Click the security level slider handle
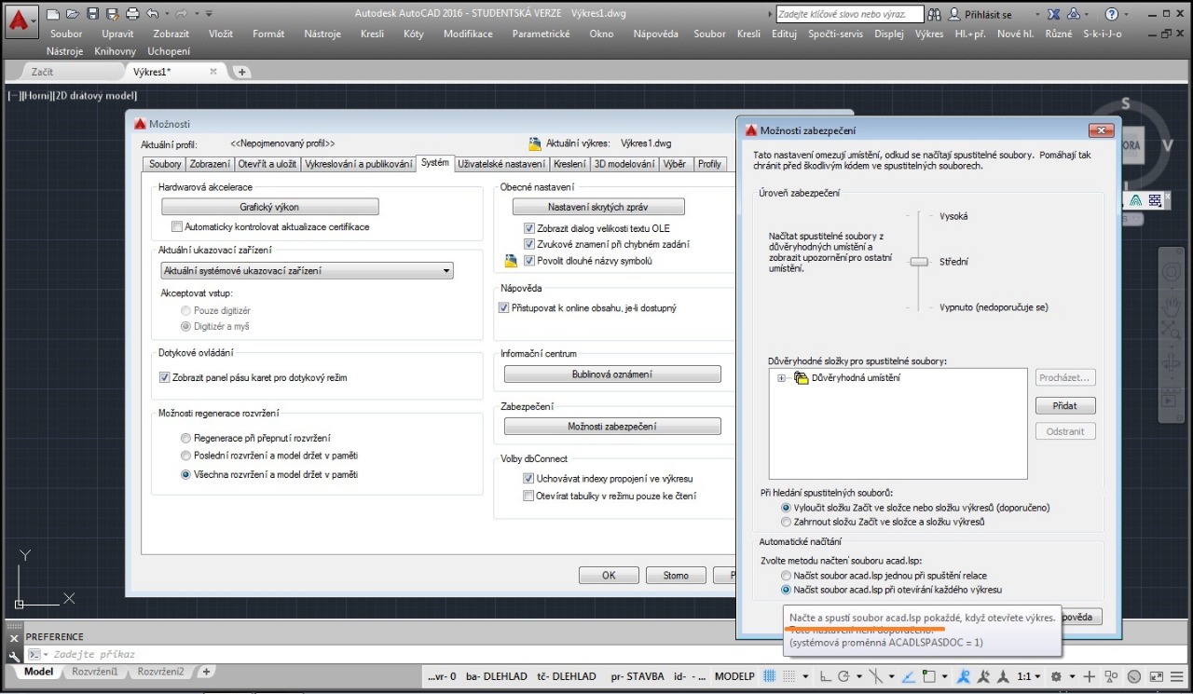 919,262
